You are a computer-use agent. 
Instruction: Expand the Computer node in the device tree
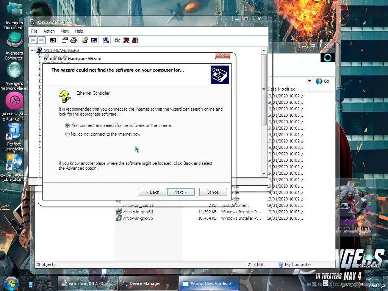(x=39, y=57)
